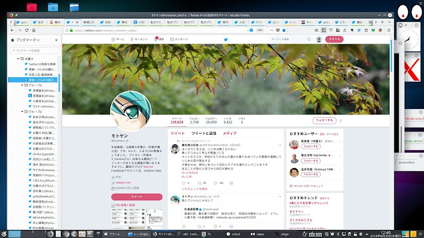
Task: Open the second tweet's options chevron
Action: pyautogui.click(x=280, y=197)
